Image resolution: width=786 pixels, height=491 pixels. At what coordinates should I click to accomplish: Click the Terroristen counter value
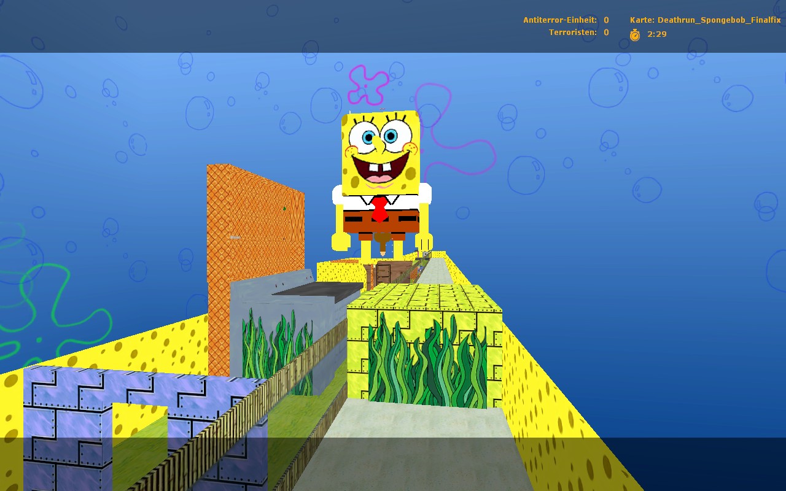click(x=605, y=32)
